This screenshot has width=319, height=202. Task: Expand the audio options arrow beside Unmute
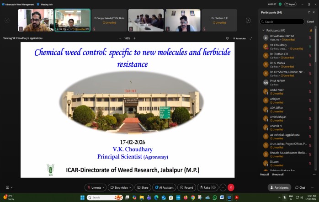pyautogui.click(x=104, y=187)
